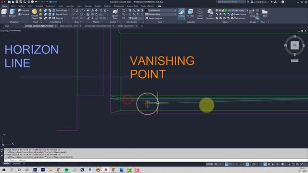Screen dimensions: 308x173
Task: Switch to the Visualize ribbon tab
Action: tap(39, 6)
